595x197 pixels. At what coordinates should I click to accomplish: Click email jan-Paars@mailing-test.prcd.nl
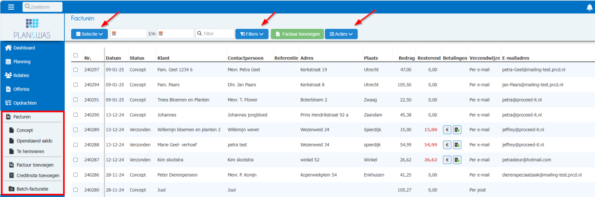[533, 85]
